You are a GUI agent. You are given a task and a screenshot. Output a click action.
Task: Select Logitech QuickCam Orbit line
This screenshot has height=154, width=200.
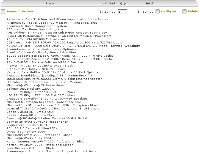click(x=27, y=125)
